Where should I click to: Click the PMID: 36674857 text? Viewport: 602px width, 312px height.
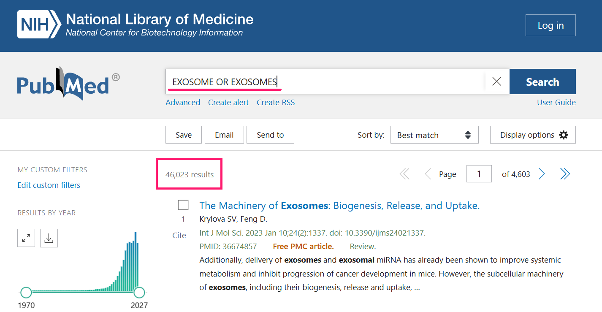(x=228, y=246)
